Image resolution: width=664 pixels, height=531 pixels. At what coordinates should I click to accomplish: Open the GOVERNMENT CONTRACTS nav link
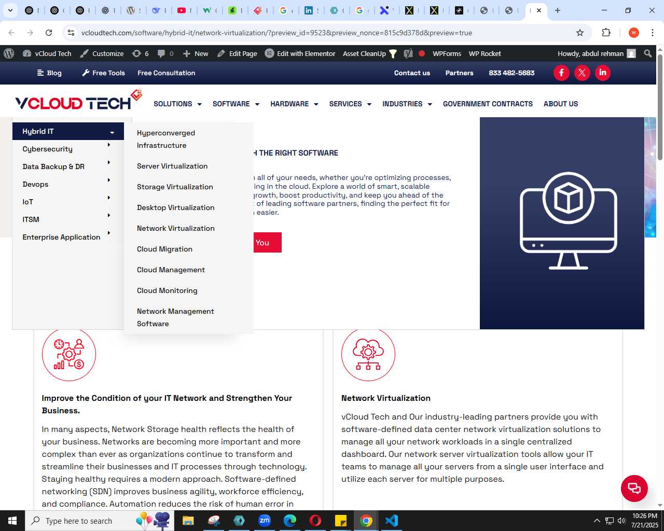(x=488, y=104)
